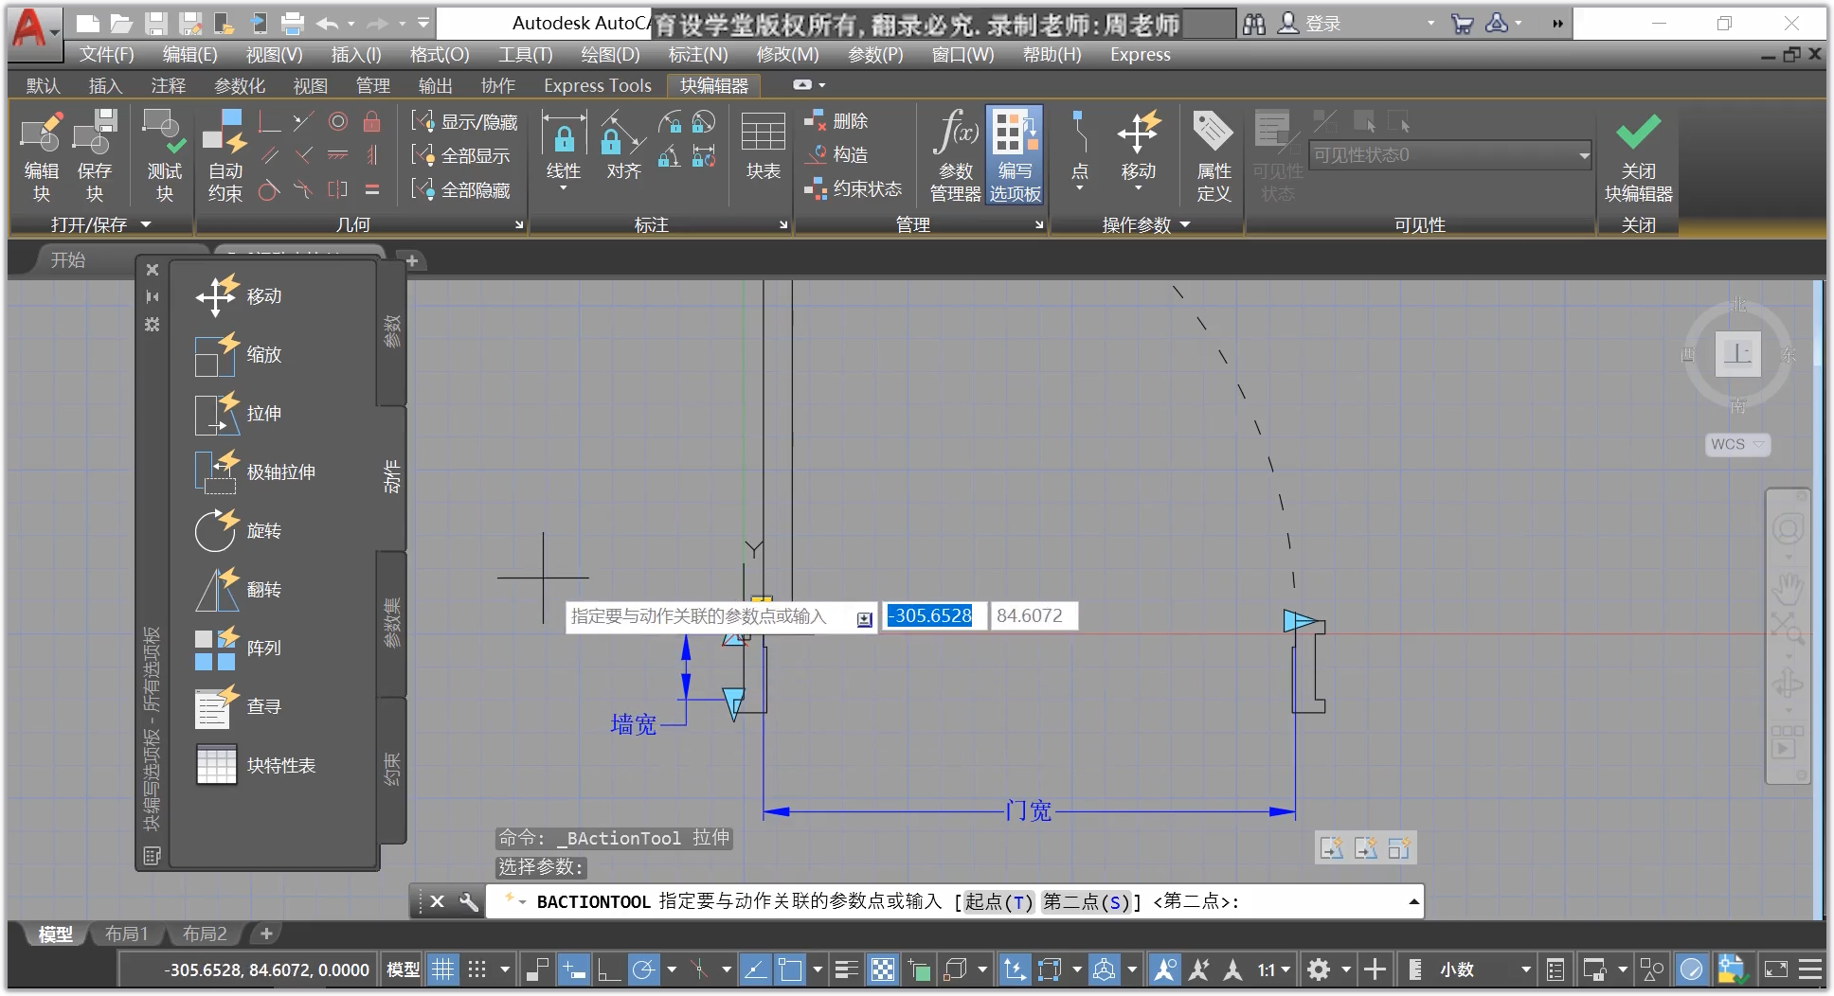
Task: Select Rotate (旋转) action in palette
Action: pyautogui.click(x=239, y=531)
